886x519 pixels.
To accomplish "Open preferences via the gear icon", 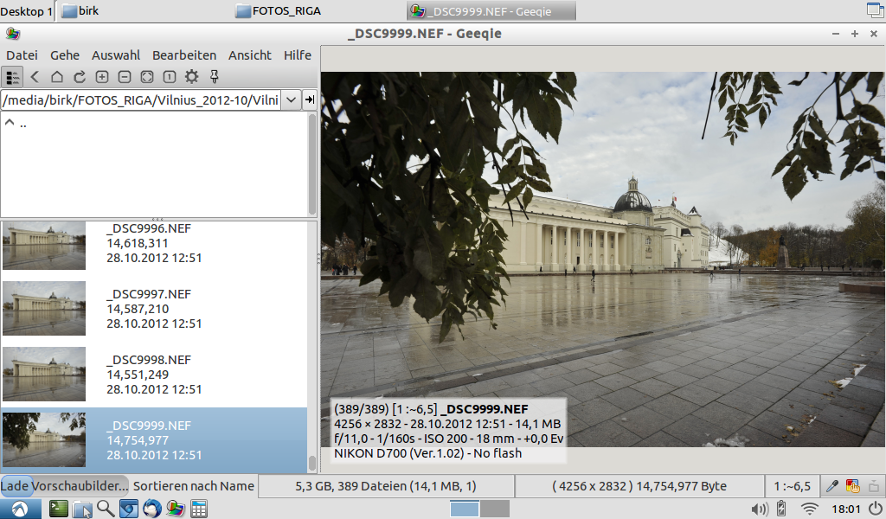I will [191, 77].
